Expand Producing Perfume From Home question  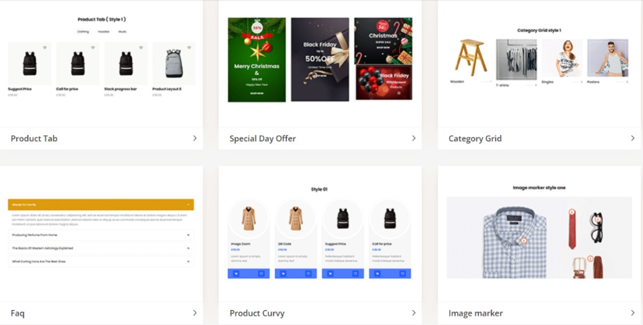[x=101, y=235]
